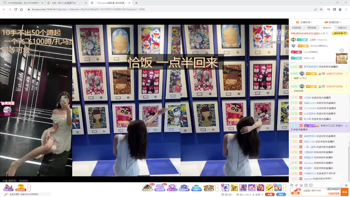Screen dimensions: 350x197
Task: Select the first gift in the gift bar
Action: pyautogui.click(x=225, y=188)
